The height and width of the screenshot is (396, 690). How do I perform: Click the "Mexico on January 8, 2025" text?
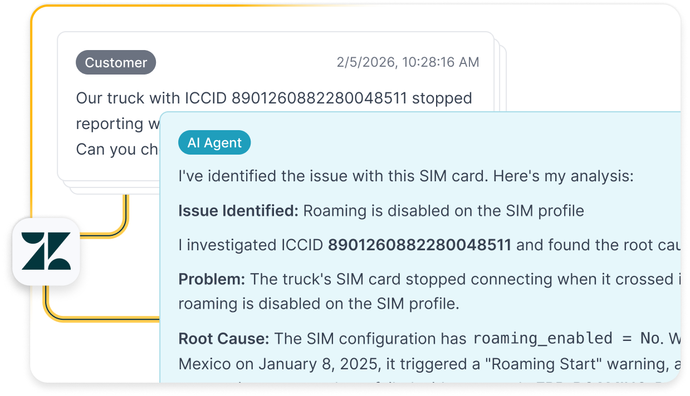tap(271, 365)
